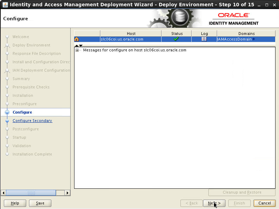Click the Save button
279x209 pixels.
(40, 203)
